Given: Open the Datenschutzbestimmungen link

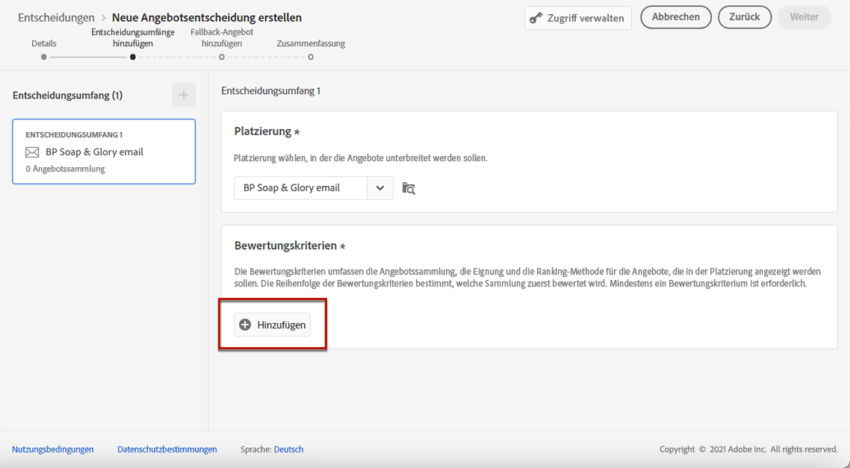Looking at the screenshot, I should tap(167, 449).
